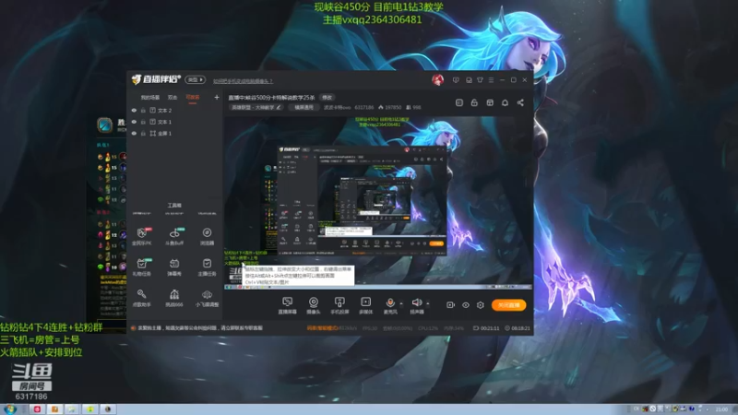The width and height of the screenshot is (738, 415).
Task: Click the live preview canvas
Action: (x=378, y=202)
